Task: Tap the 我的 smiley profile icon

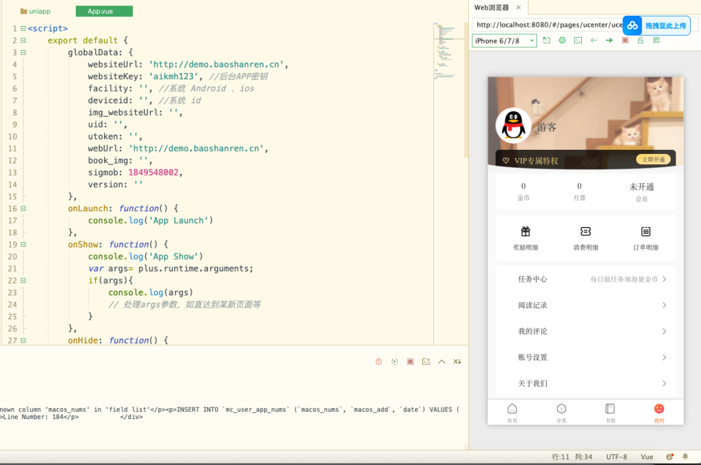Action: 659,409
